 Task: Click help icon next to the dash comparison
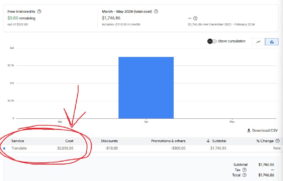click(195, 18)
